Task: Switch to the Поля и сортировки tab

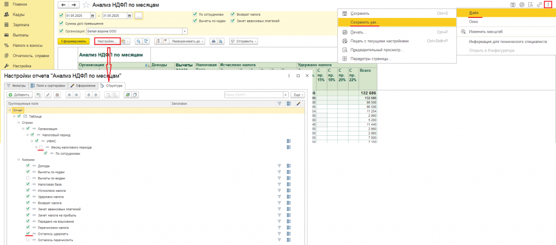Action: [x=48, y=85]
